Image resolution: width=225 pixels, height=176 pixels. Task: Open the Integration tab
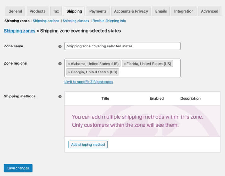[x=184, y=11]
